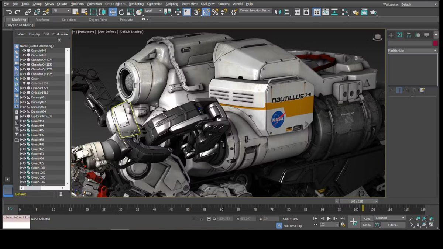
Task: Open the Rendered Frame Window icon
Action: coord(364,12)
